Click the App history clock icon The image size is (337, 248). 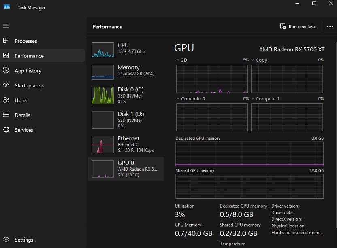coord(6,70)
